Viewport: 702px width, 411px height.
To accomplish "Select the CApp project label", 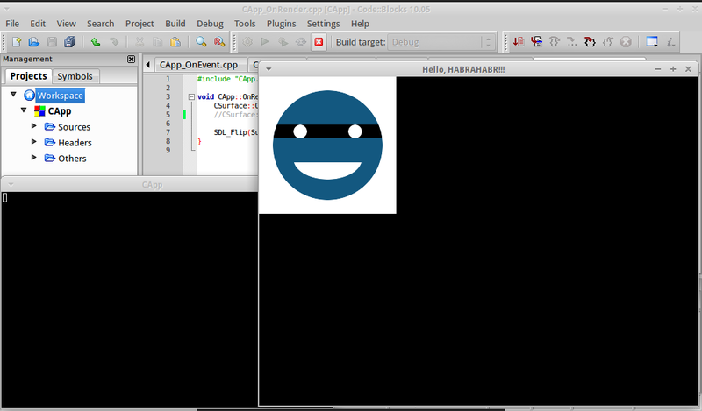I will pos(60,111).
